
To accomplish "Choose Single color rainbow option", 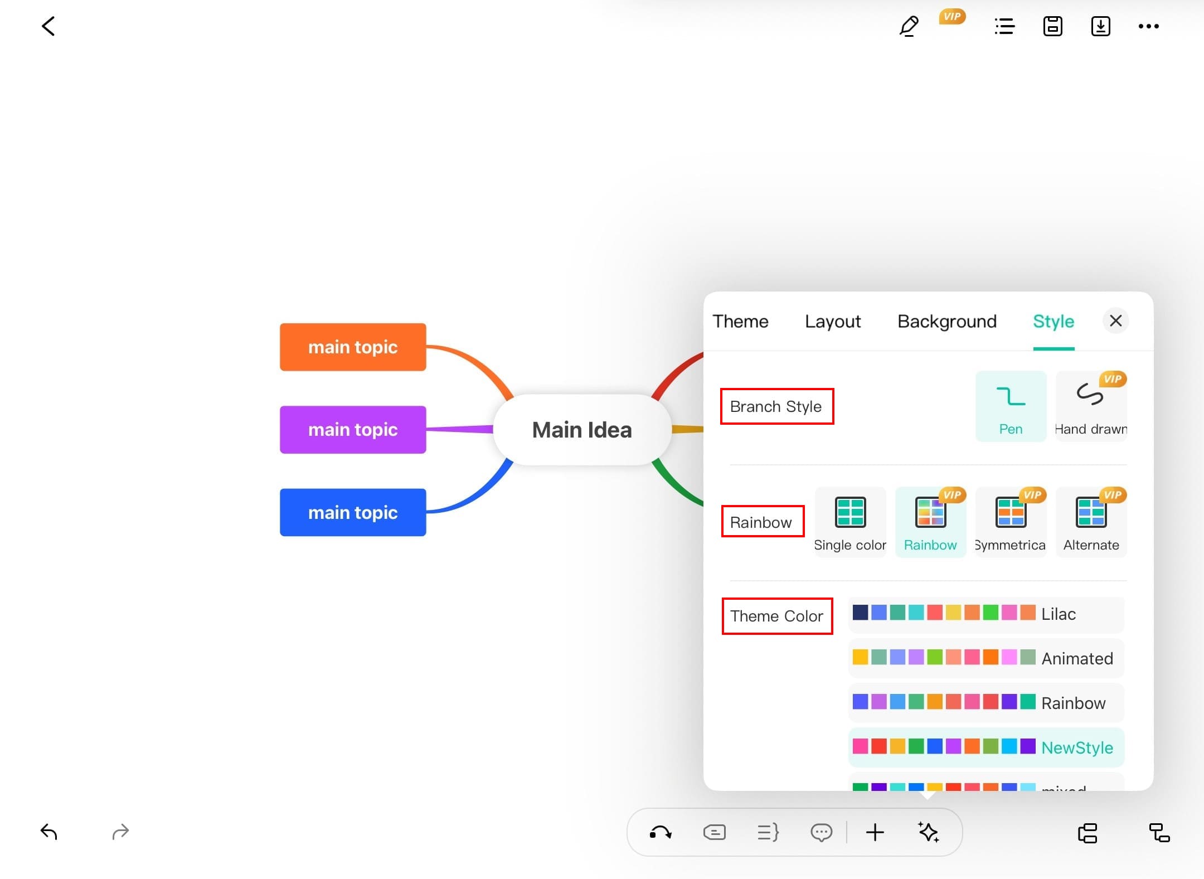I will tap(850, 522).
